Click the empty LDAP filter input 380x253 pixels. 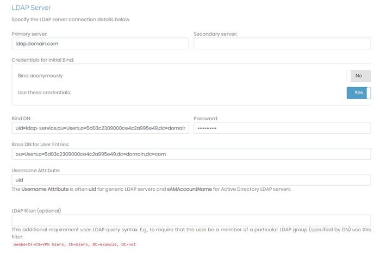[x=191, y=220]
